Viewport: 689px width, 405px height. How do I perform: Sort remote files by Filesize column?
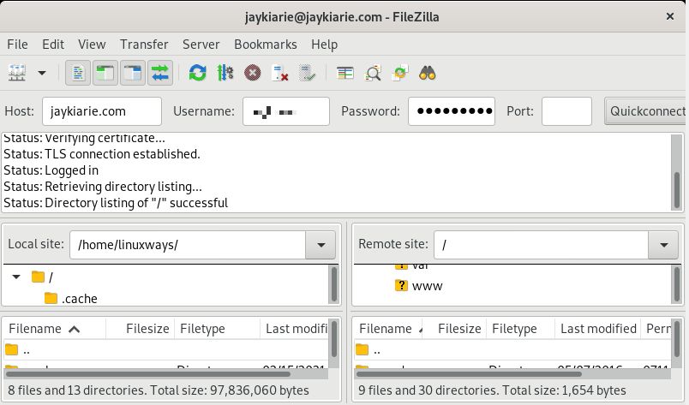455,329
